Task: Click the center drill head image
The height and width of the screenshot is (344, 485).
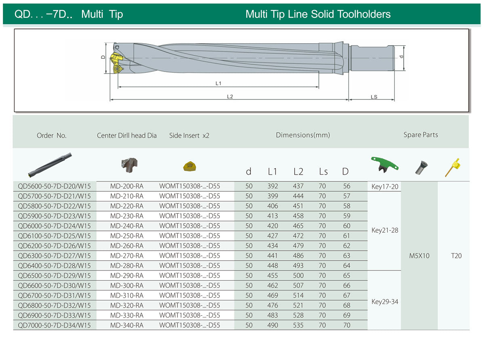Action: click(x=129, y=164)
